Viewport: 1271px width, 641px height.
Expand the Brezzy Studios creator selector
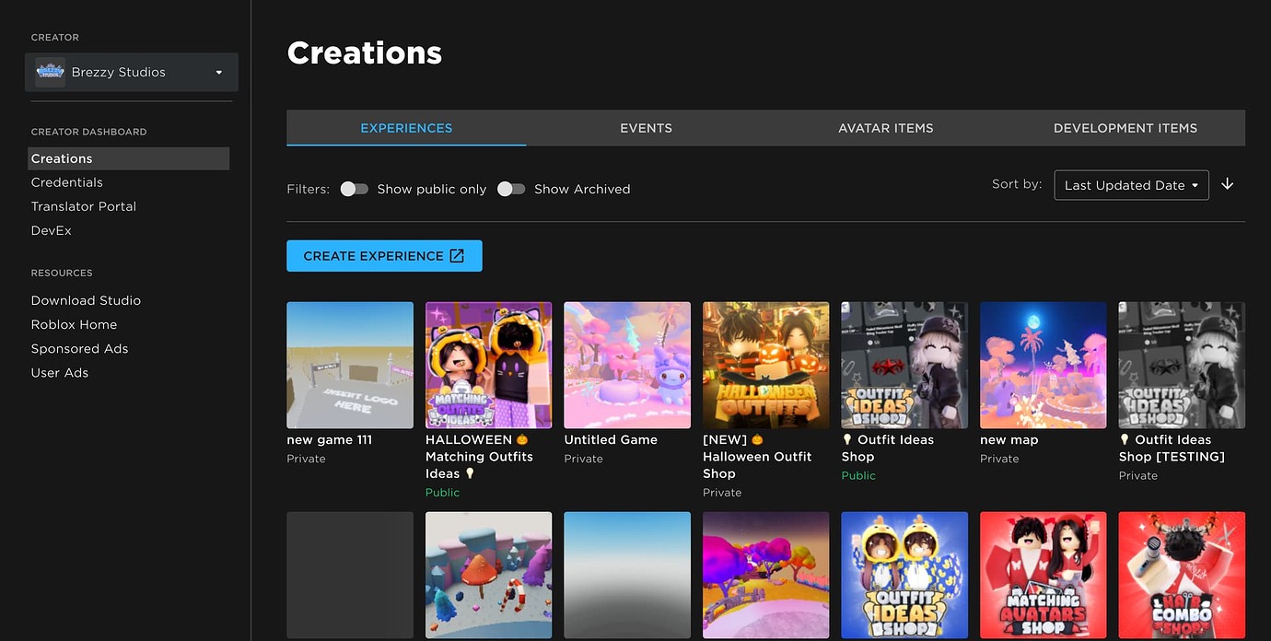(218, 72)
